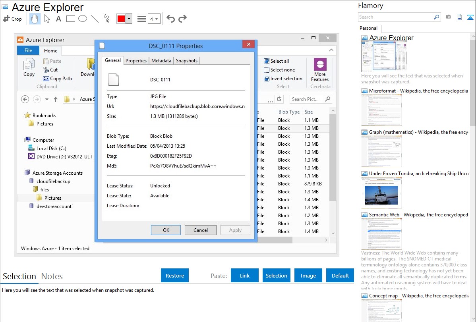Open the Properties tab in dialog
Screen dimensions: 476x322
point(136,61)
